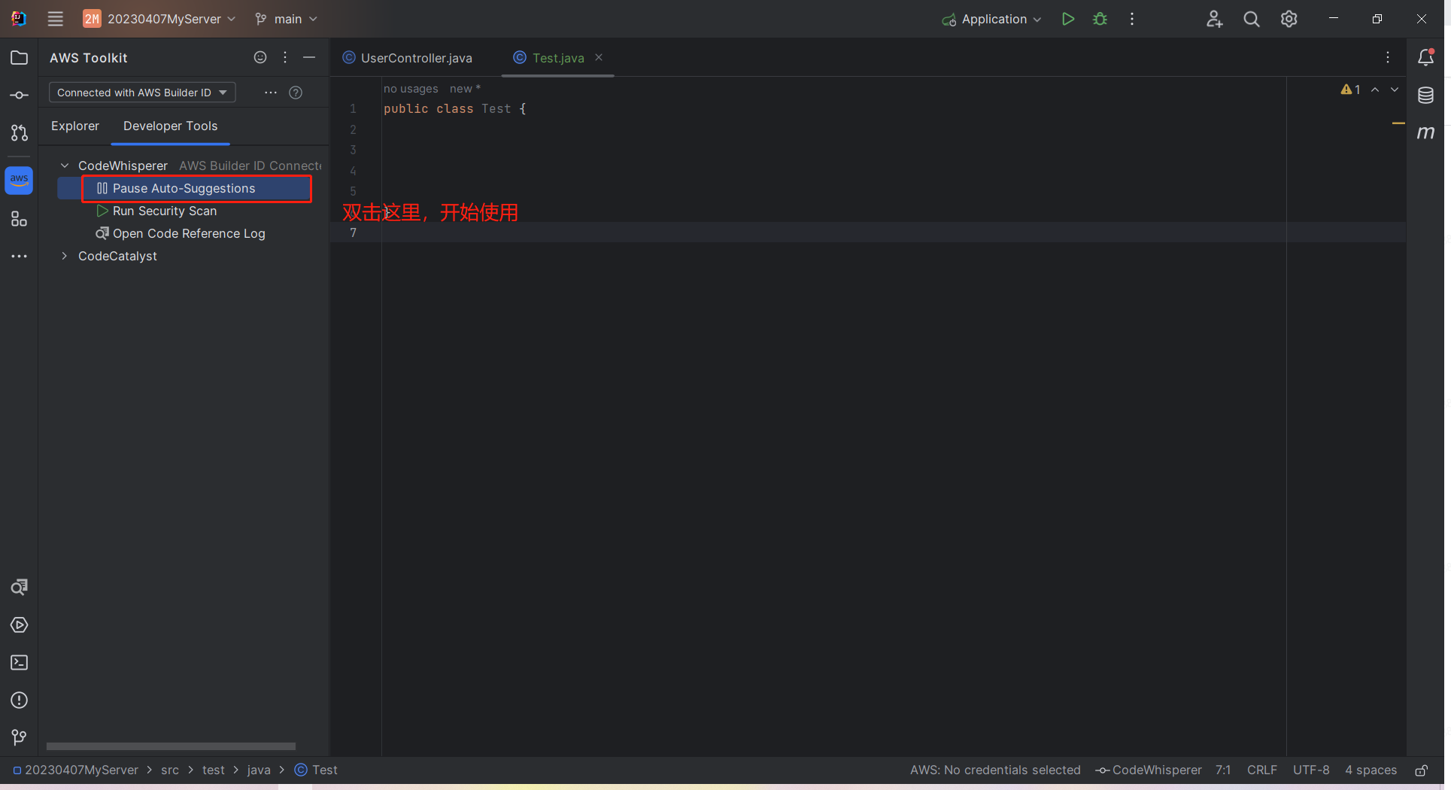This screenshot has height=790, width=1451.
Task: Select Open Code Reference Log item
Action: 189,233
